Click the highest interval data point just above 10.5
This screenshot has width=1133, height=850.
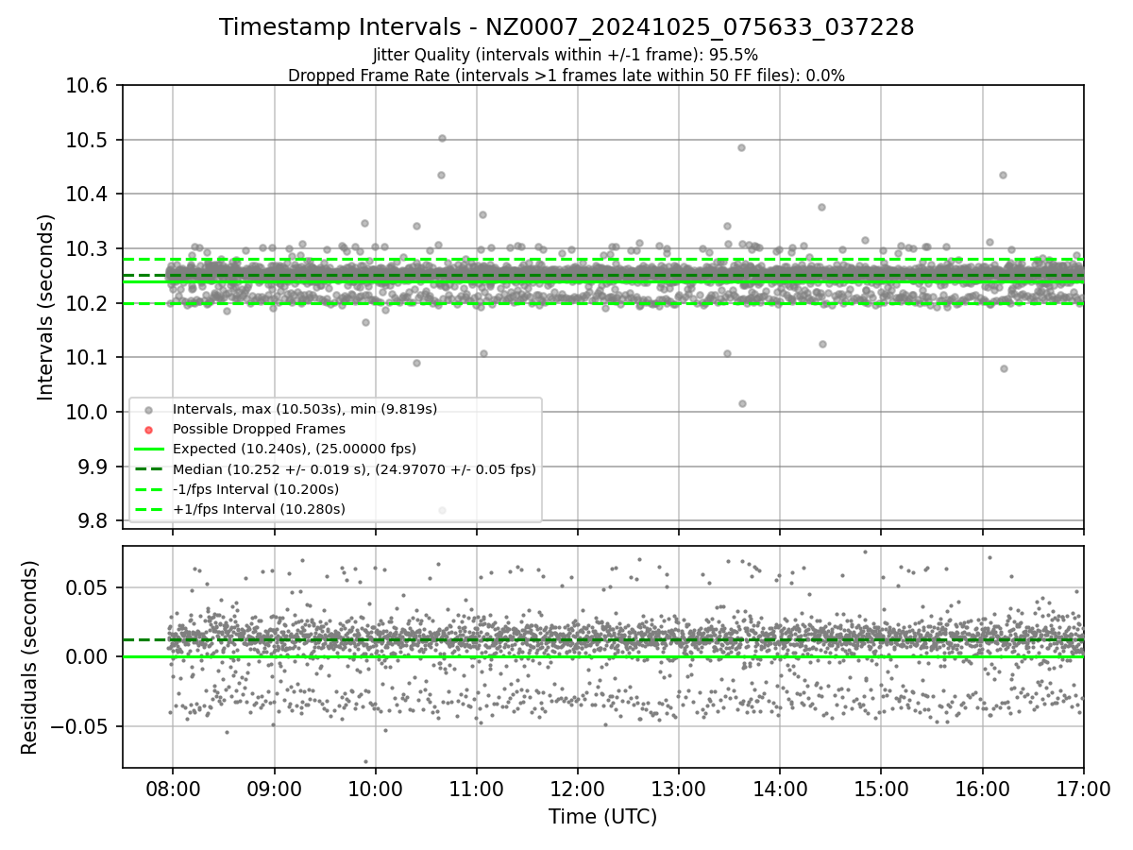(x=442, y=138)
